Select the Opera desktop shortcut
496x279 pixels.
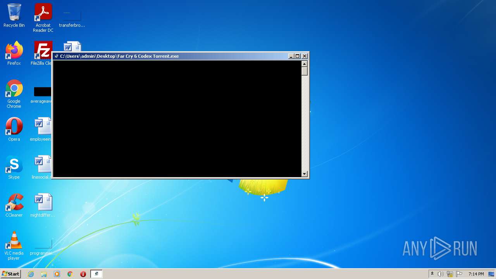(x=14, y=129)
